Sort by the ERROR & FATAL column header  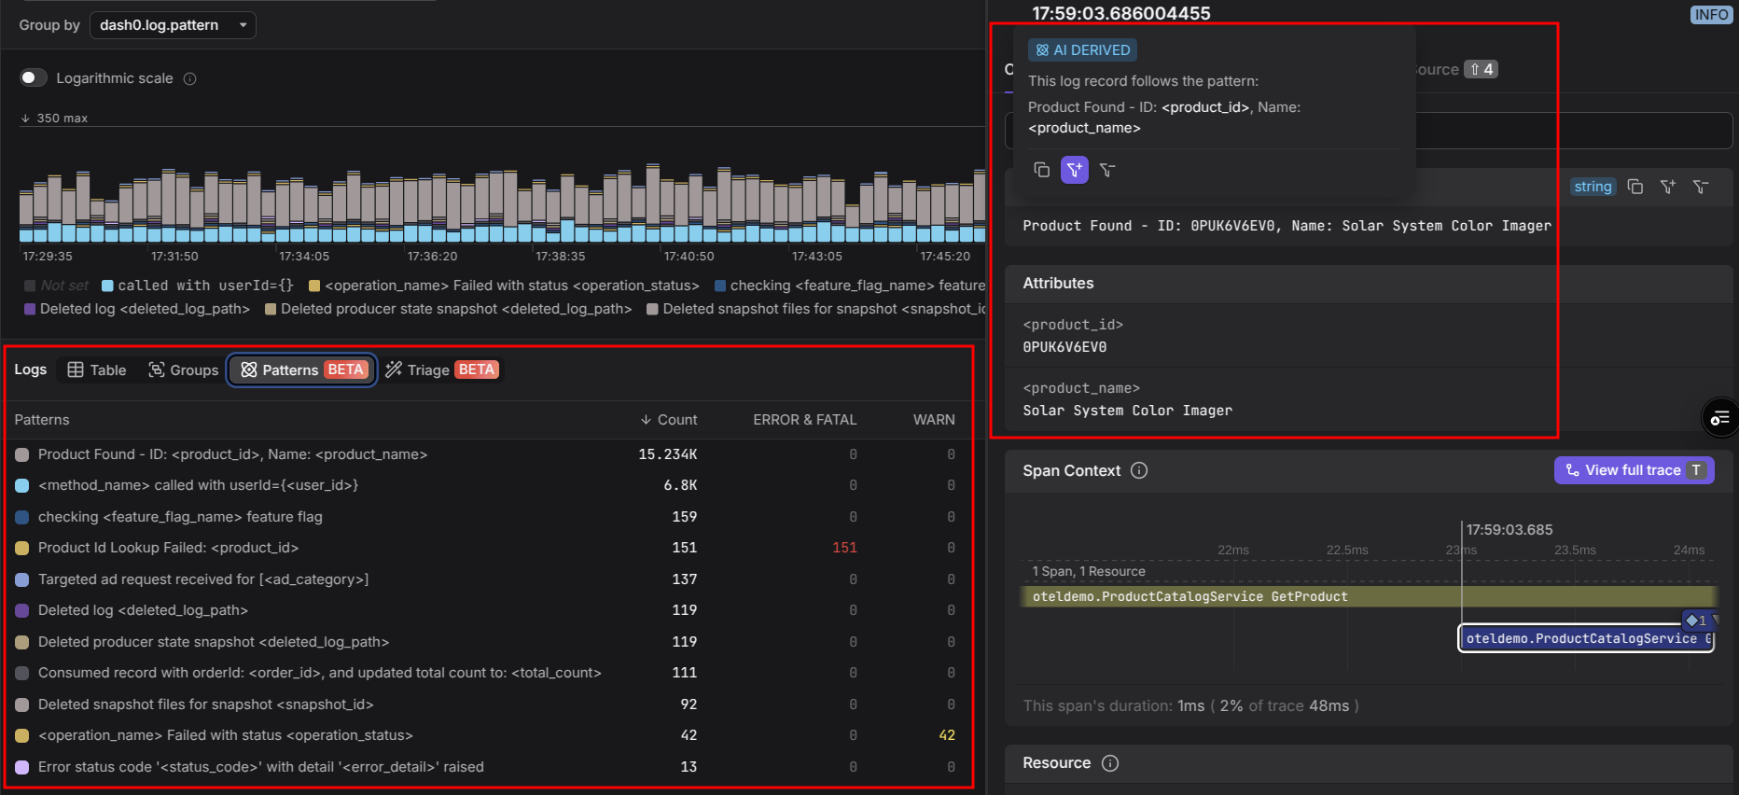pos(804,420)
